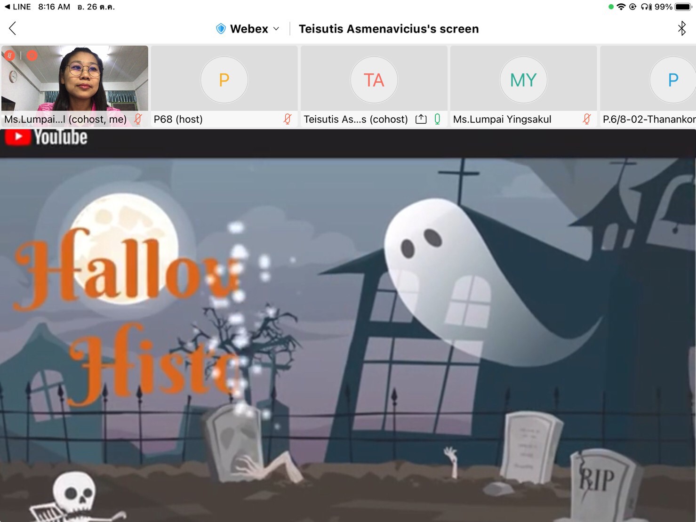
Task: Toggle green mic icon for Teisutis (cohost)
Action: click(437, 119)
